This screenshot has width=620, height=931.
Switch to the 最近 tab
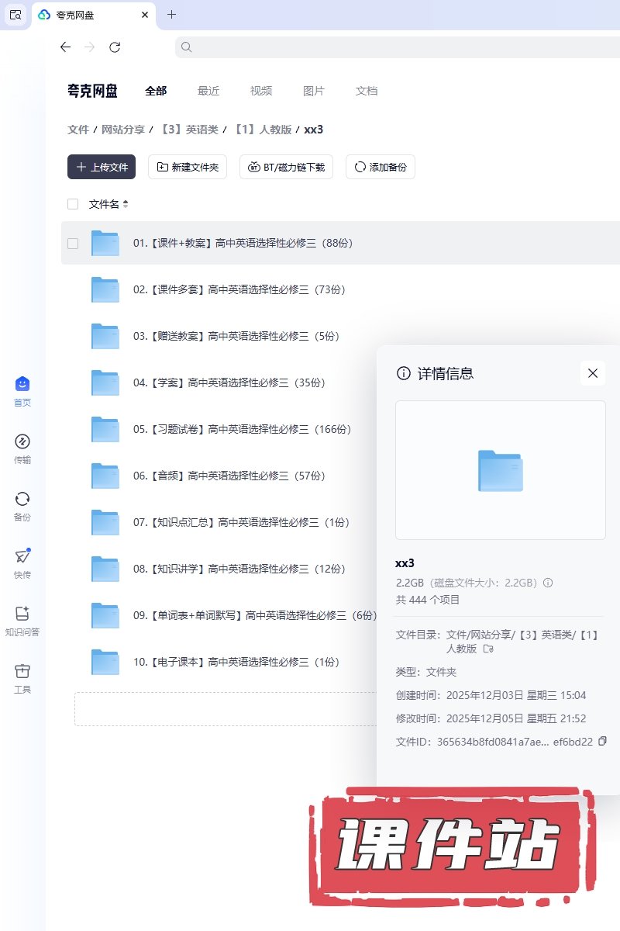point(208,91)
